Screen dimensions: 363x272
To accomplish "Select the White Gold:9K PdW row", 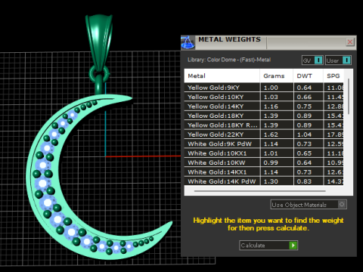I will (x=264, y=144).
